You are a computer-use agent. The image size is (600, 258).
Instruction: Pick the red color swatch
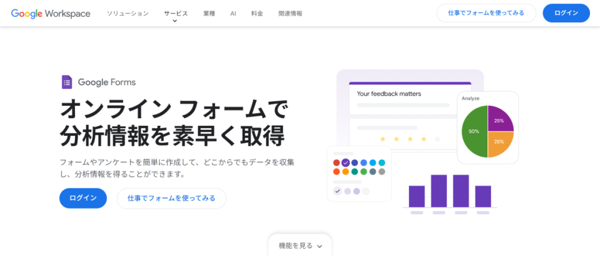coord(336,163)
